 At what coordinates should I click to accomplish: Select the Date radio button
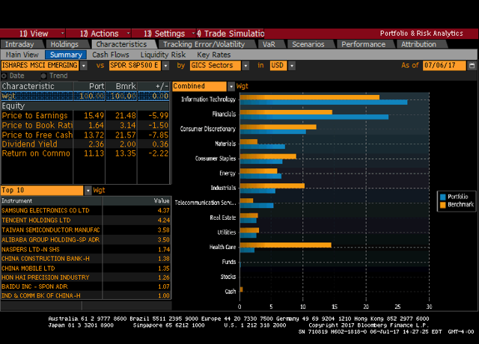click(x=4, y=76)
